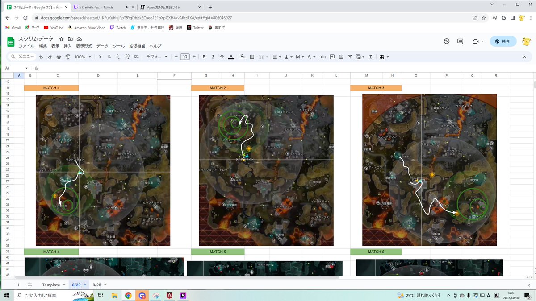The image size is (536, 301).
Task: Open the fill color picker
Action: (243, 57)
